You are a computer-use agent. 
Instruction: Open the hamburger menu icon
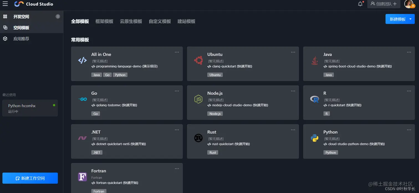(5, 4)
